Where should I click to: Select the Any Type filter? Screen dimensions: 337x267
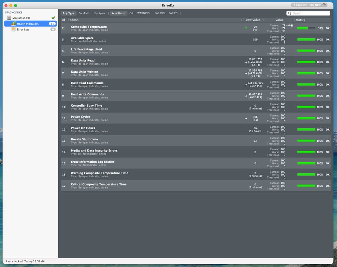pyautogui.click(x=68, y=13)
